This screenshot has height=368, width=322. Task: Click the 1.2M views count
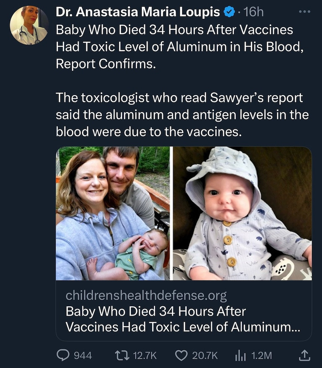261,355
